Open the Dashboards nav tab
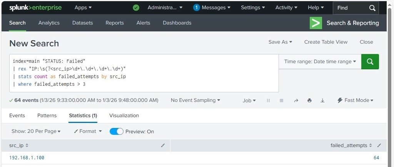This screenshot has height=167, width=394. coord(177,23)
